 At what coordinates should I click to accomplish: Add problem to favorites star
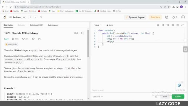(x=33, y=39)
